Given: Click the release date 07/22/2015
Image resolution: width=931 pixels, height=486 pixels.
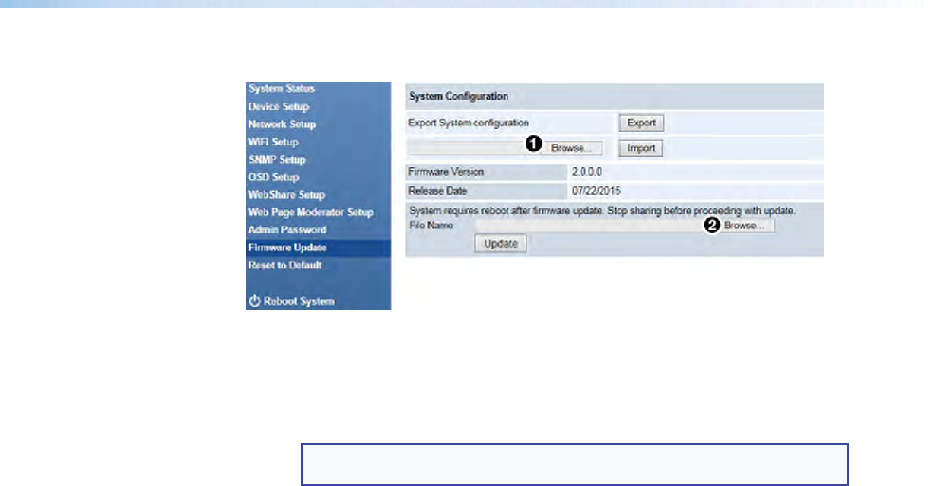Looking at the screenshot, I should coord(596,191).
